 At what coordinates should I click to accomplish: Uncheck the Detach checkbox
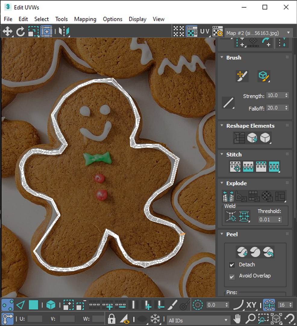coord(232,265)
